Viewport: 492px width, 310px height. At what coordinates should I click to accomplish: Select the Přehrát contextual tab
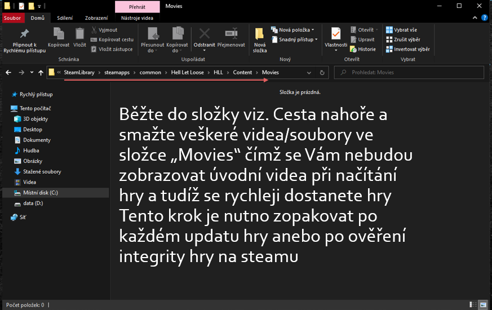point(137,7)
